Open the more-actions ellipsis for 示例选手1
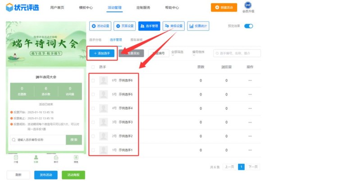338x187 pixels. (x=250, y=150)
